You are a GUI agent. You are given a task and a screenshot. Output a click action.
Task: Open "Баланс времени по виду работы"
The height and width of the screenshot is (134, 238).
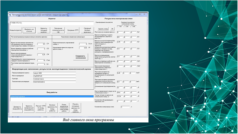tap(52, 108)
